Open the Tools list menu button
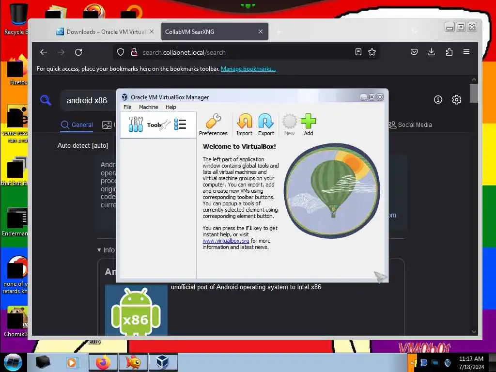This screenshot has height=372, width=496. click(180, 124)
